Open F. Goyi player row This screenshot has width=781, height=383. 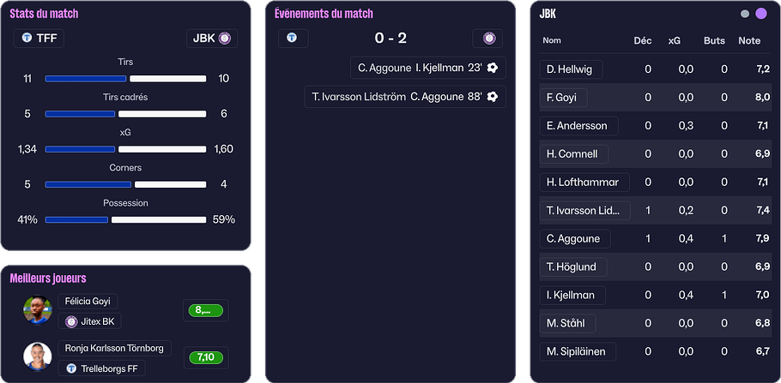561,98
